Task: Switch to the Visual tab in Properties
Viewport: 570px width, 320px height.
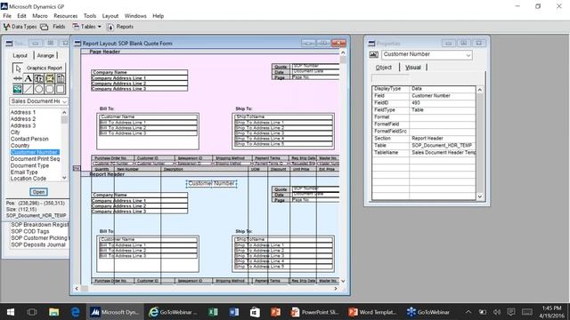Action: pyautogui.click(x=413, y=68)
